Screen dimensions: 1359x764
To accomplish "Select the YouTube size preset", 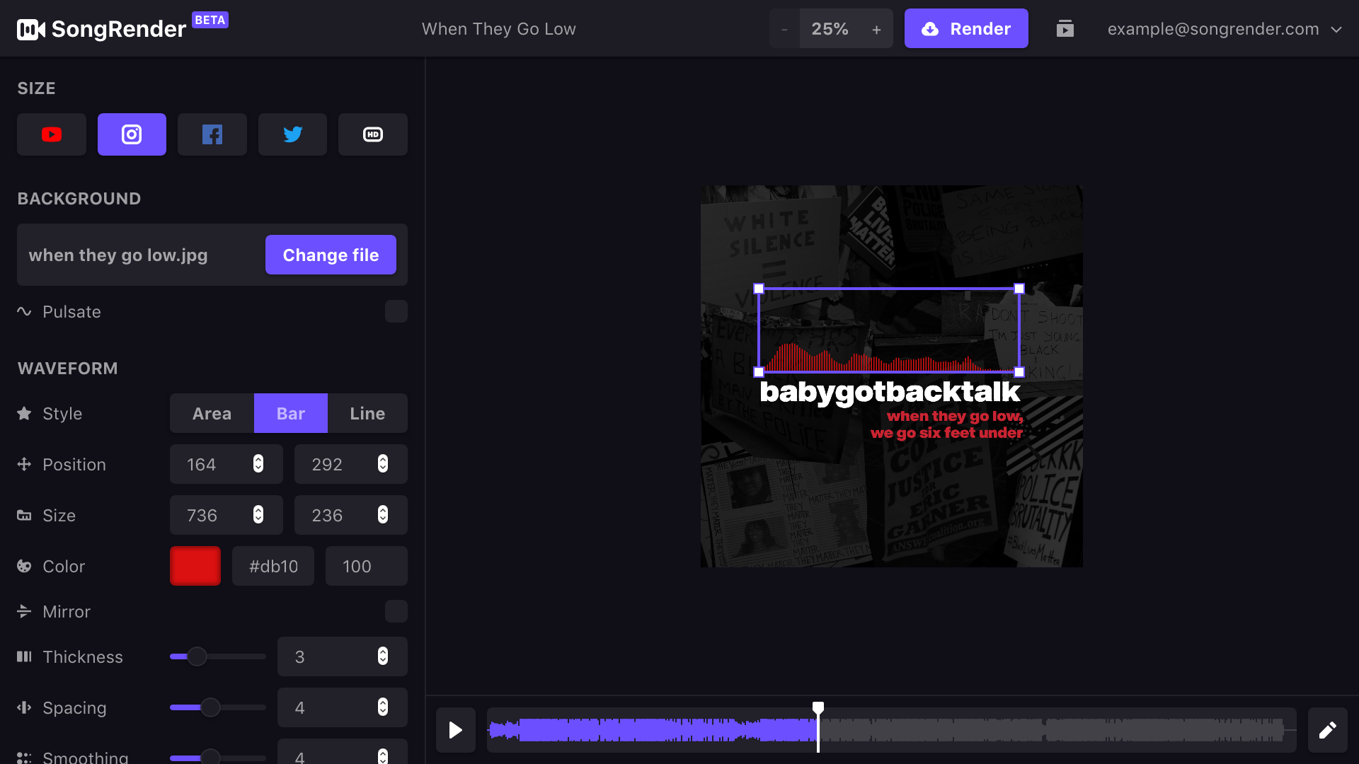I will click(x=52, y=134).
